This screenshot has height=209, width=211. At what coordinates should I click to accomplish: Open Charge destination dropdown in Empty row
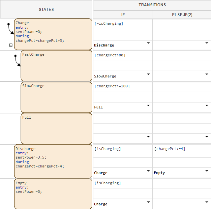pyautogui.click(x=148, y=202)
